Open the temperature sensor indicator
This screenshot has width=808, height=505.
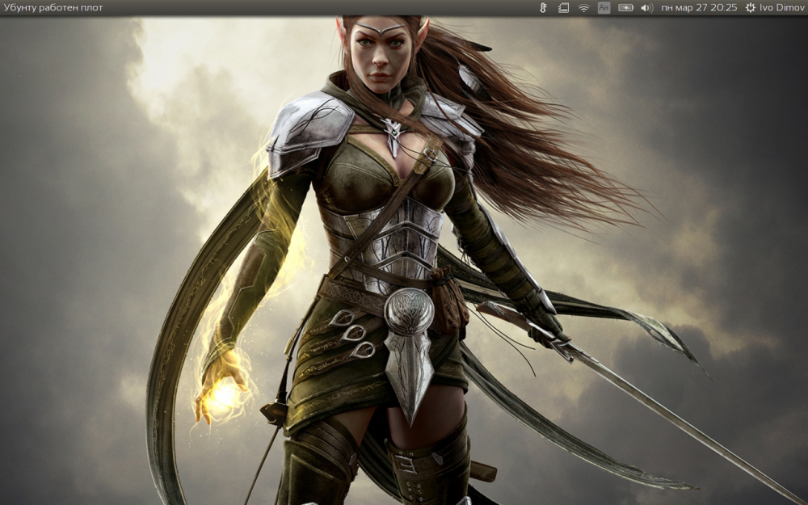click(x=543, y=8)
